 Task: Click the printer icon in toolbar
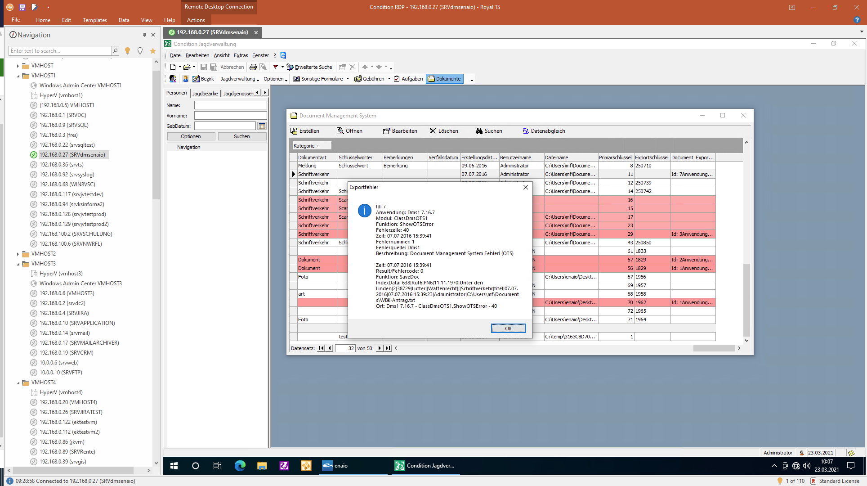[x=253, y=67]
